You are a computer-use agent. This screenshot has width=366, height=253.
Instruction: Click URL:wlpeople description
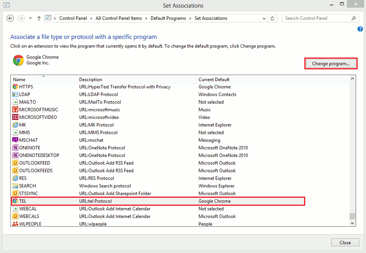pyautogui.click(x=93, y=224)
